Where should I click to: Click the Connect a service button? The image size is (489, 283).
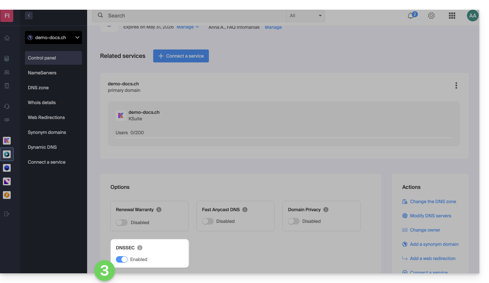[x=181, y=56]
